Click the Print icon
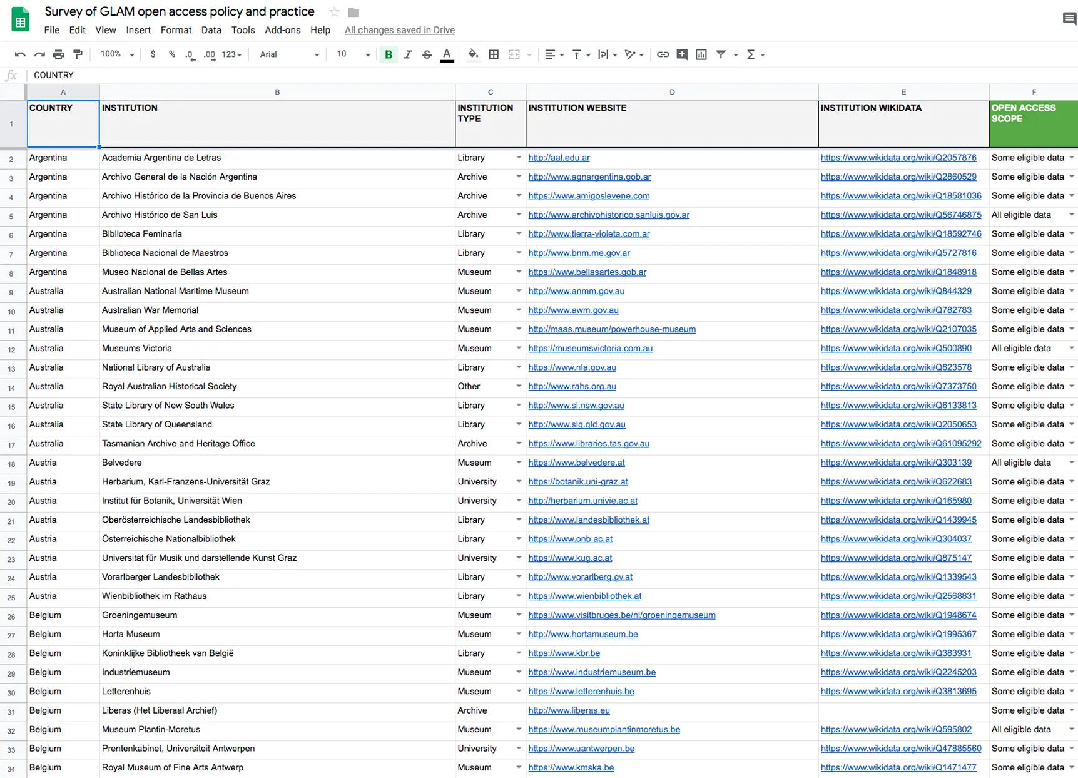 58,54
